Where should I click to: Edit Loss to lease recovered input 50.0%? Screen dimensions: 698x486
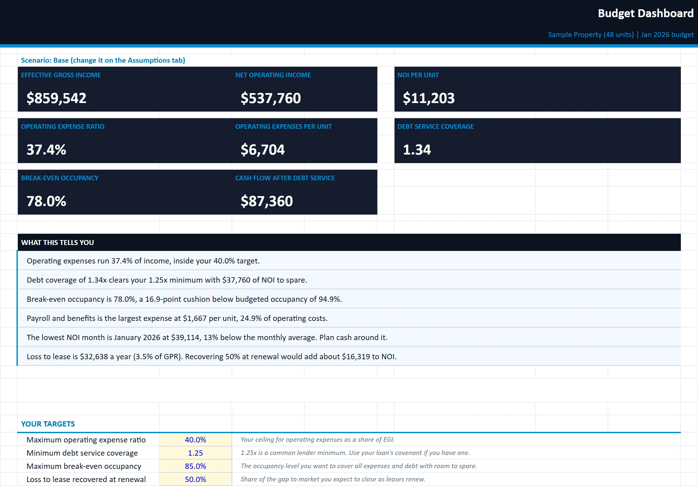click(195, 479)
